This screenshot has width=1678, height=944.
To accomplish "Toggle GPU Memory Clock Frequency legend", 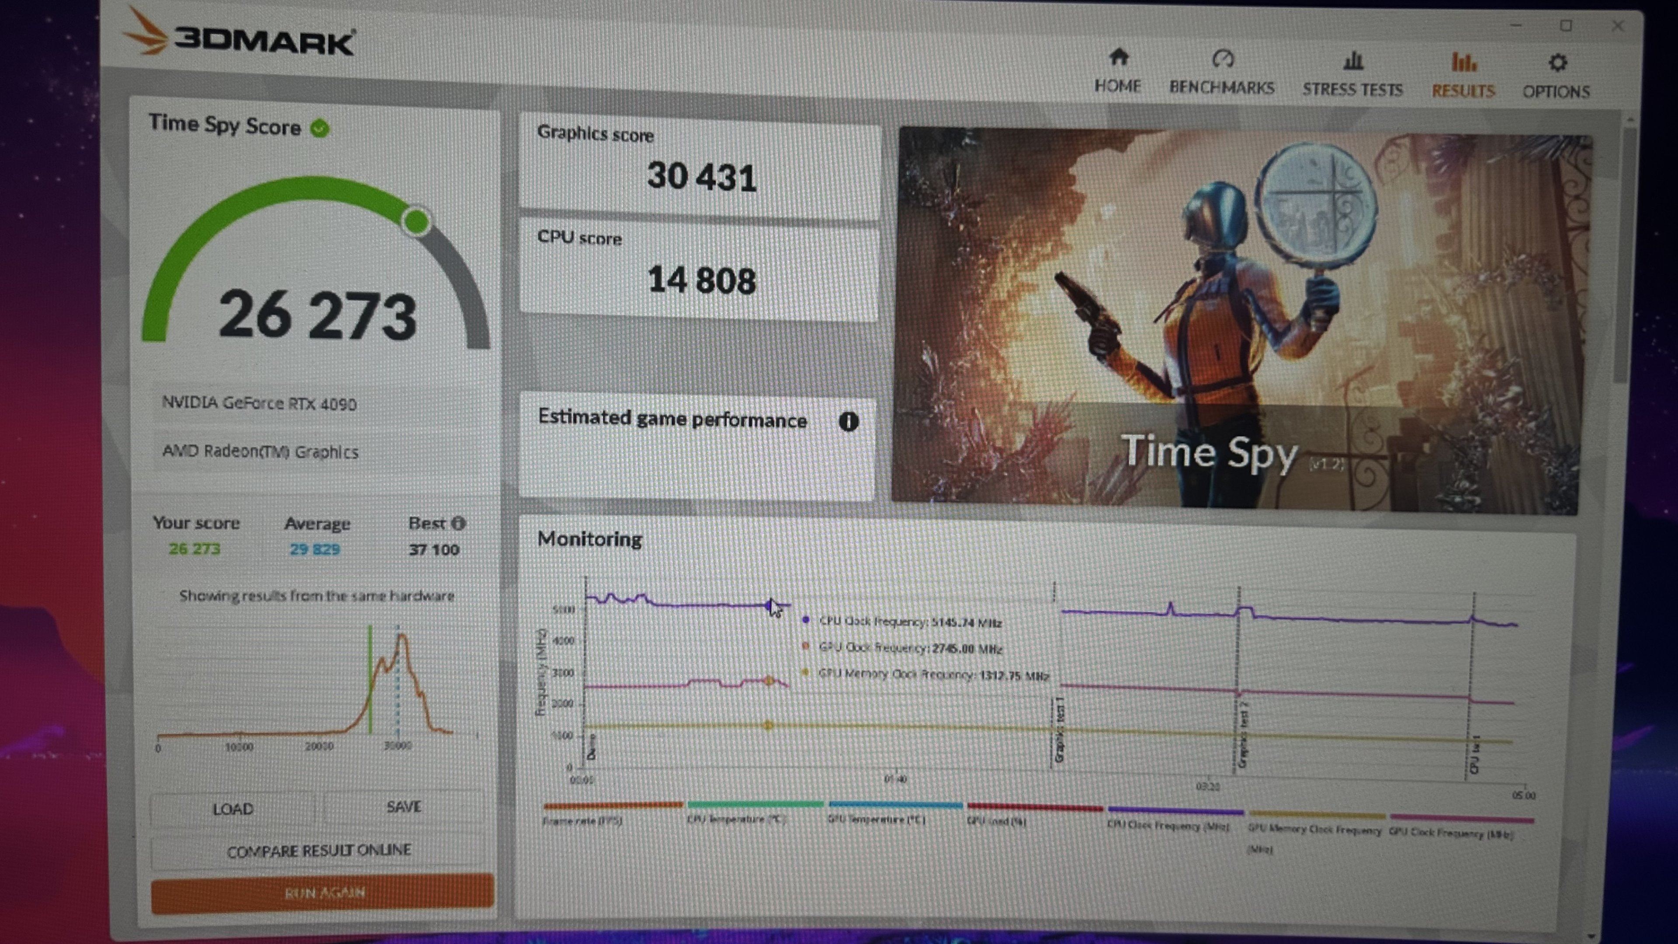I will tap(1314, 829).
